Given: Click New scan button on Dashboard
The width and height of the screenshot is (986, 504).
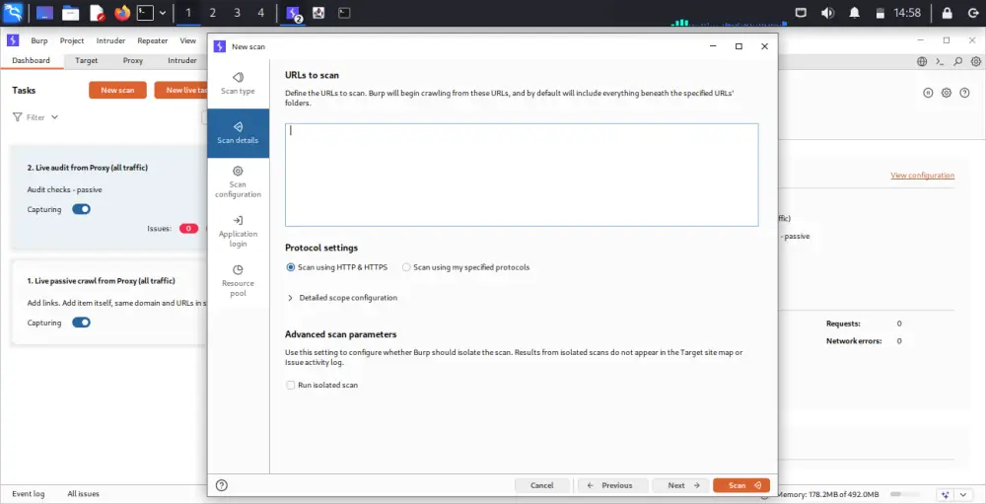Looking at the screenshot, I should coord(117,90).
